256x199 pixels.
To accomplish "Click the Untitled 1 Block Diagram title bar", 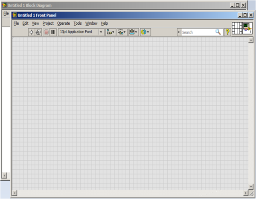I will pyautogui.click(x=124, y=5).
